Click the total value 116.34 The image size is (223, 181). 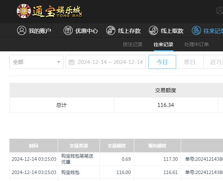pyautogui.click(x=166, y=105)
